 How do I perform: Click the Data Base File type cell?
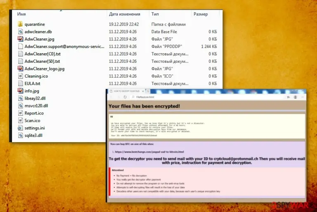point(164,31)
